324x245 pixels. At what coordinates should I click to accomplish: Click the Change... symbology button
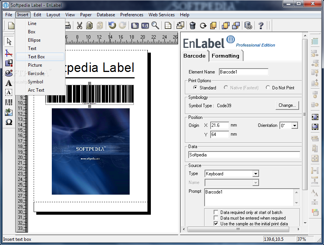(x=287, y=105)
